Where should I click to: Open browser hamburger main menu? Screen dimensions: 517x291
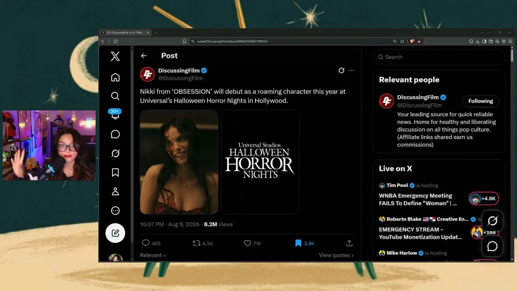coord(511,41)
